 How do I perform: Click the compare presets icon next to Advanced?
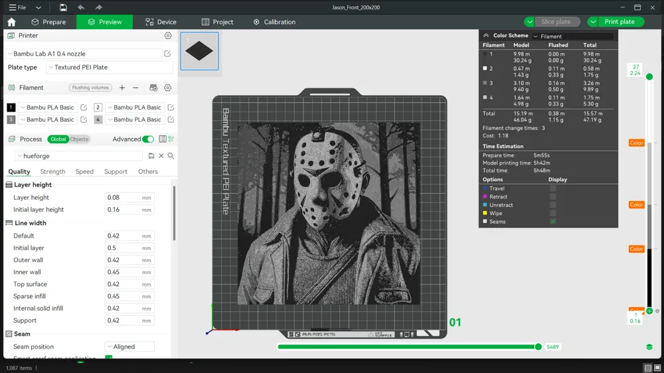(x=171, y=139)
